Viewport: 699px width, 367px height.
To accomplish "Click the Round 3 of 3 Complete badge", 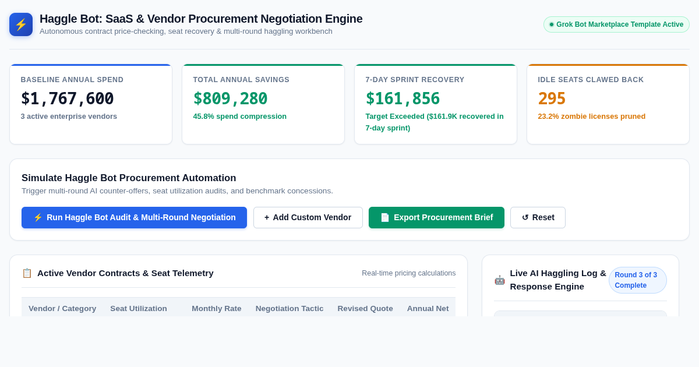I will (x=638, y=280).
